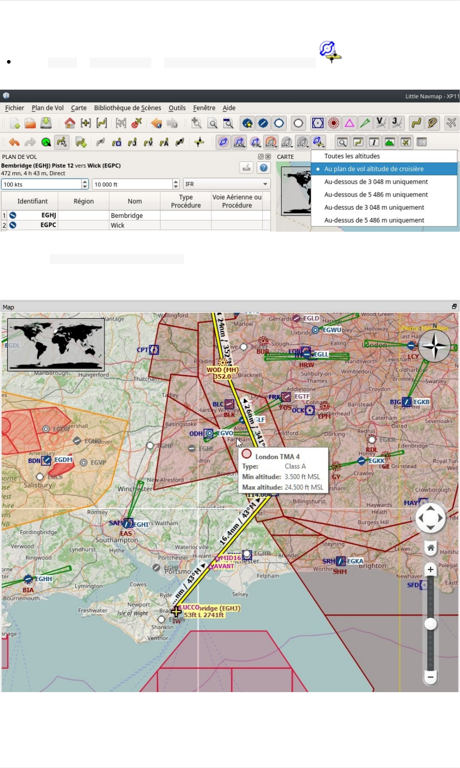This screenshot has height=768, width=460.
Task: Open the Aide menu
Action: click(x=229, y=108)
